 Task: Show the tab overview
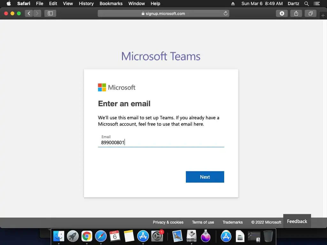[x=310, y=13]
